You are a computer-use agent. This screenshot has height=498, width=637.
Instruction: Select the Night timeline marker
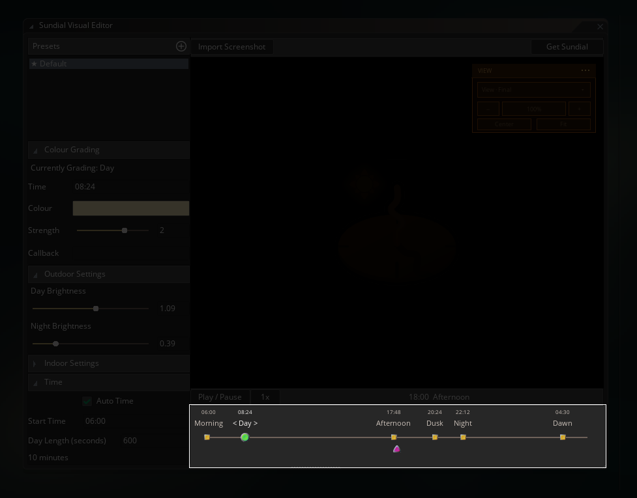(x=463, y=437)
